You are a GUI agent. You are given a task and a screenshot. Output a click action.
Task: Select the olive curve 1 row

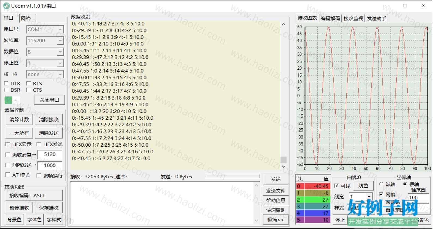click(x=313, y=193)
